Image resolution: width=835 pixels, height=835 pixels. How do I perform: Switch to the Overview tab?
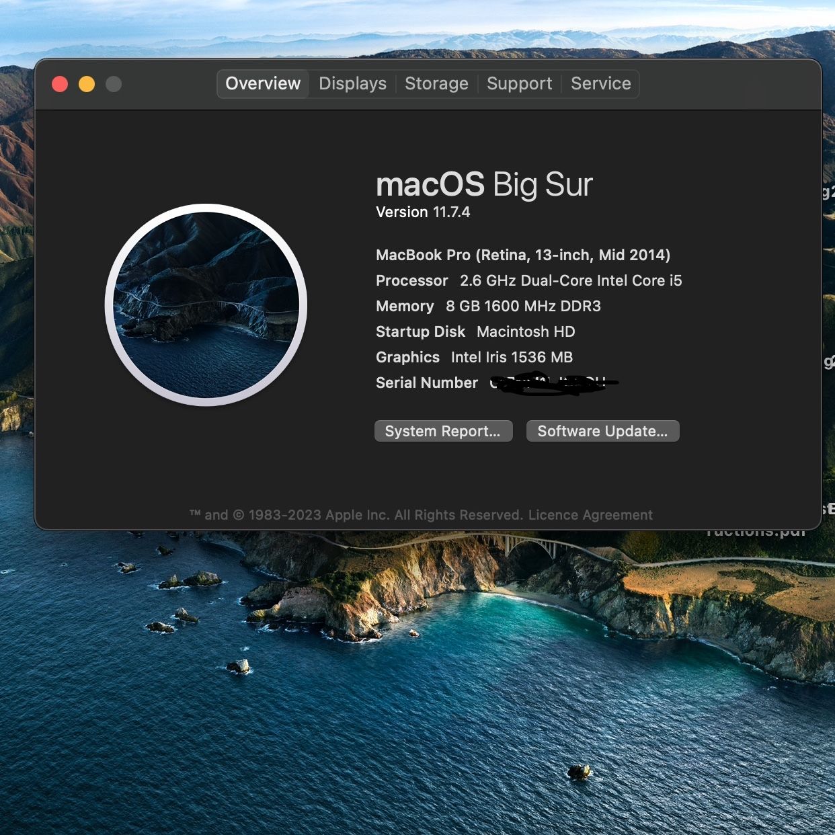coord(263,83)
